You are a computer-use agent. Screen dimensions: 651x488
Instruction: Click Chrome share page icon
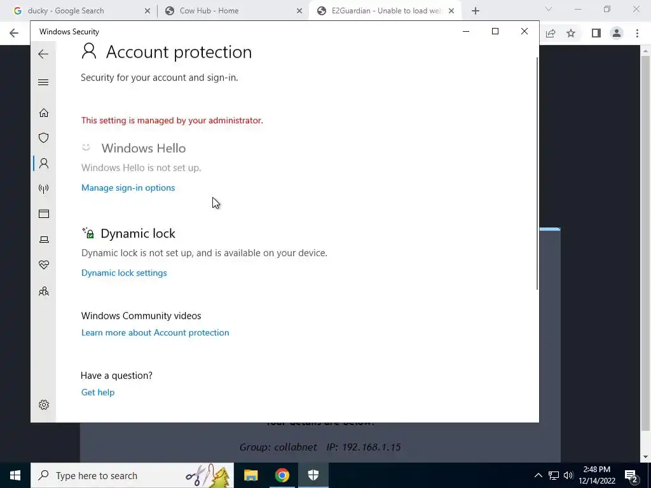551,33
